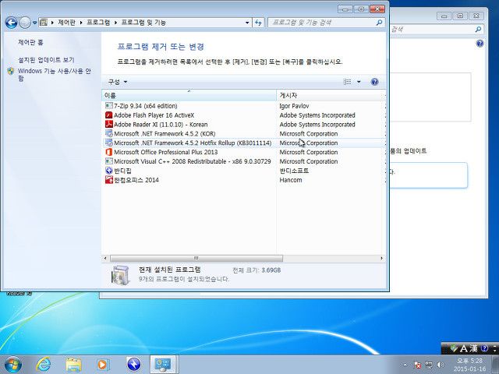Click the shield icon beside Windows 기능

11,71
